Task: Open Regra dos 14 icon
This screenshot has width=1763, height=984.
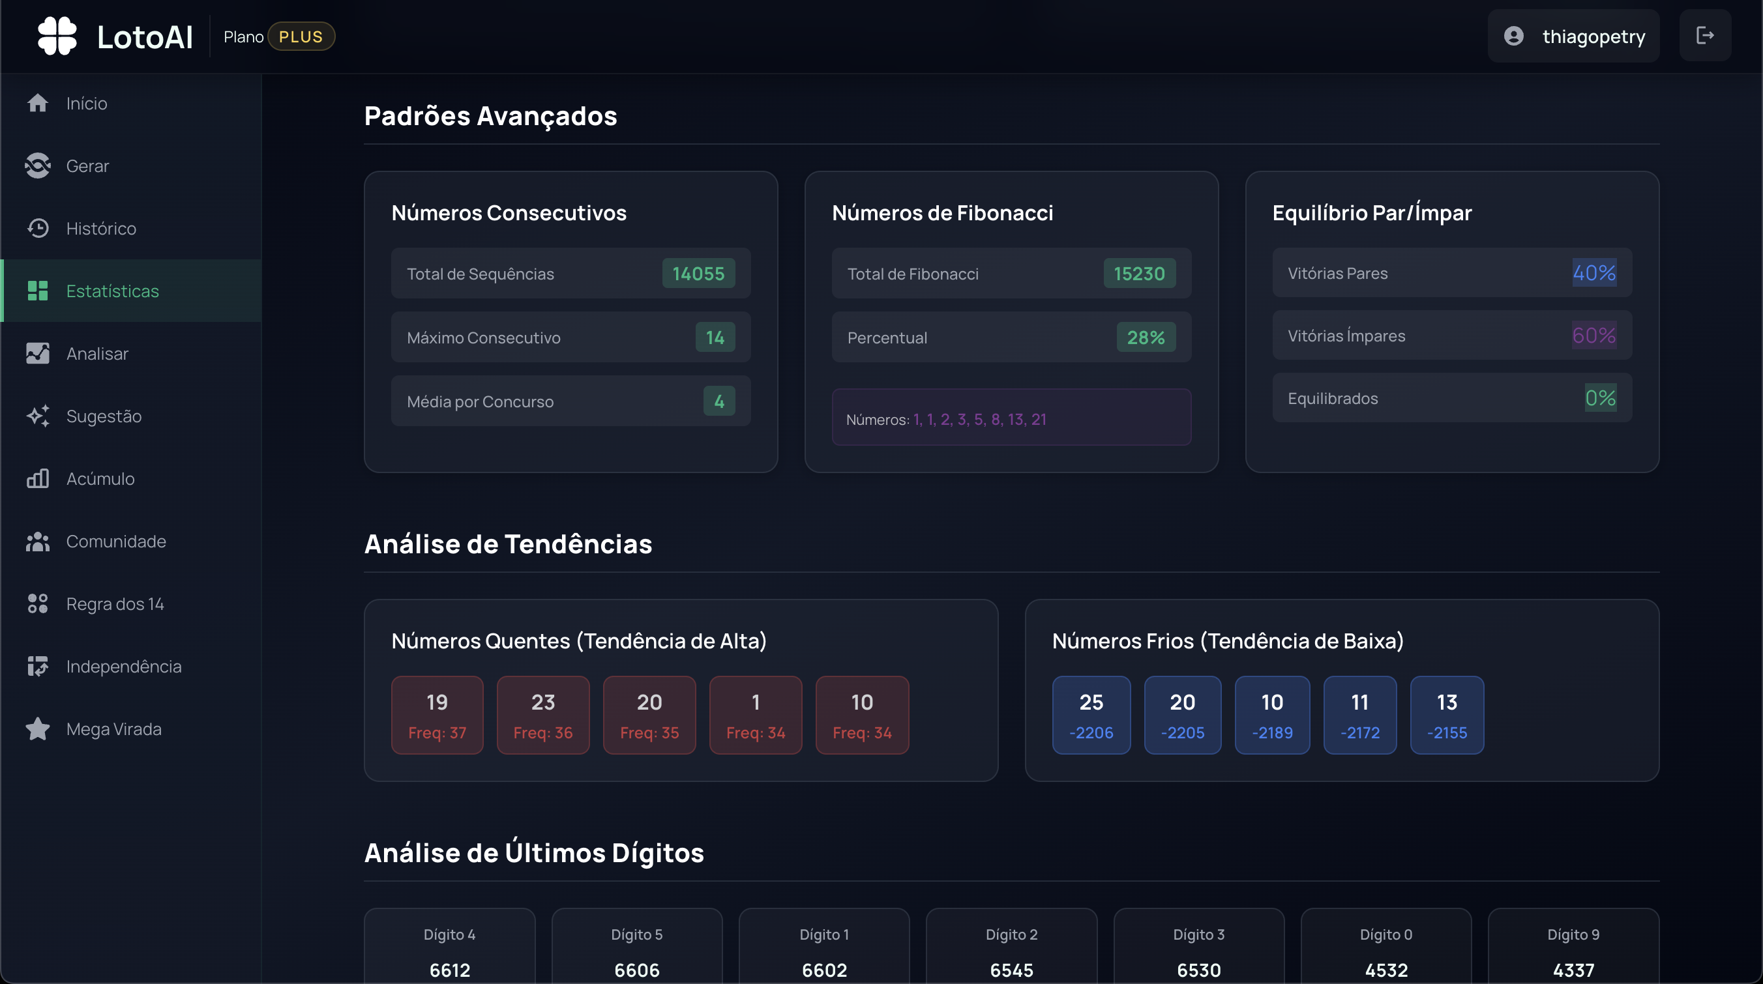Action: point(38,604)
